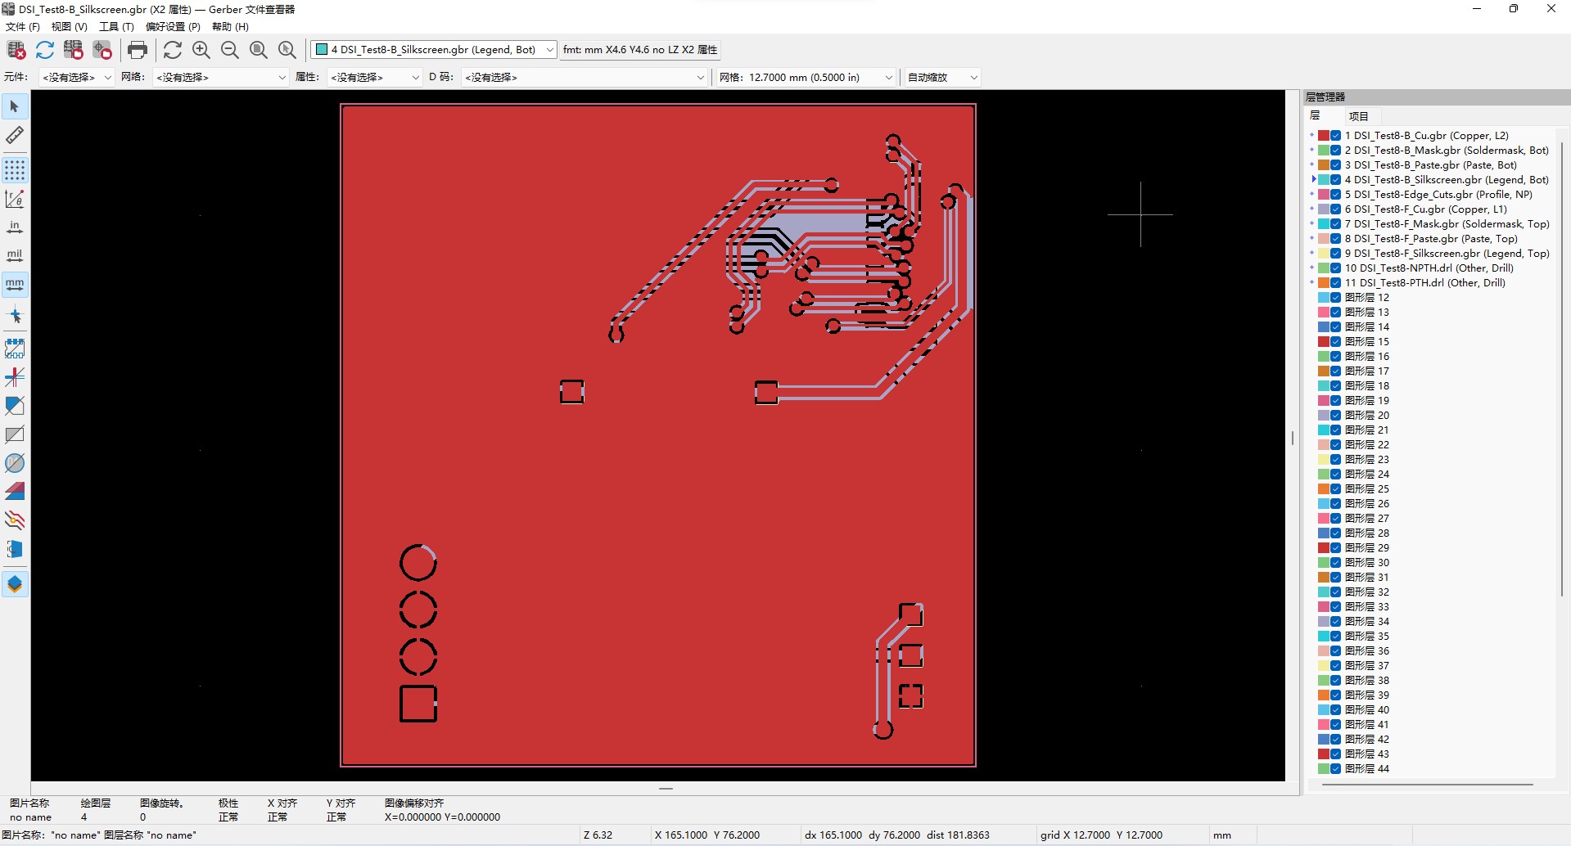This screenshot has height=846, width=1571.
Task: Toggle layers manager panel icon
Action: 15,584
